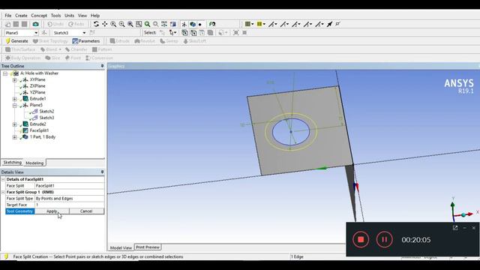Switch to the Modeling tab
Image resolution: width=480 pixels, height=270 pixels.
(34, 163)
